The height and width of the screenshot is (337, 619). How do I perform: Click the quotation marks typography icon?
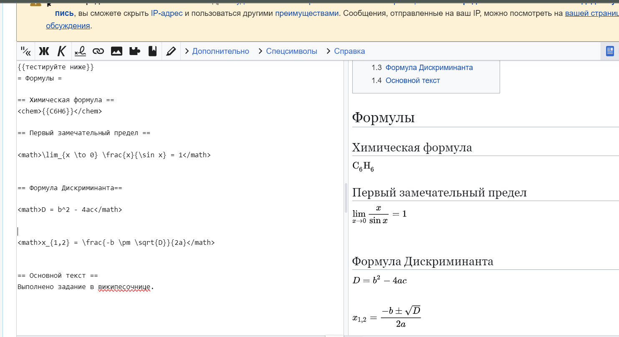pyautogui.click(x=26, y=51)
